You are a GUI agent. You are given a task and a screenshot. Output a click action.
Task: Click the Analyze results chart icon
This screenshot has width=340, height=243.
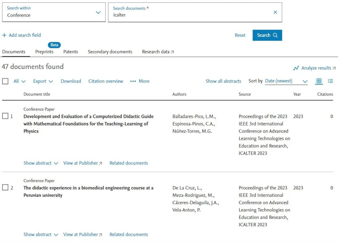point(296,68)
